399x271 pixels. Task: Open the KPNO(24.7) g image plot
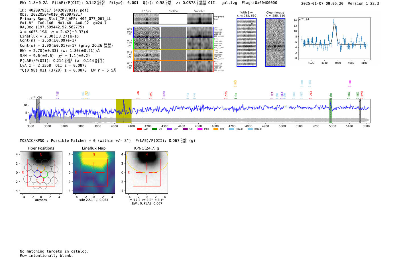click(x=146, y=172)
